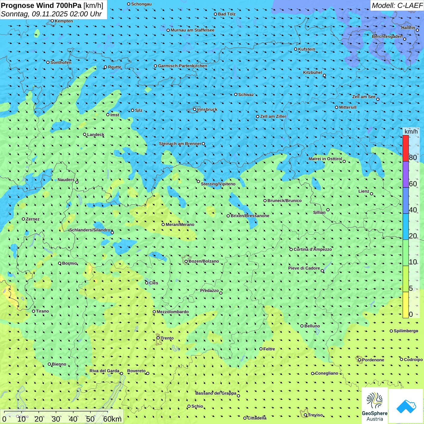Select the Bormio town label
Image resolution: width=424 pixels, height=424 pixels.
coord(70,263)
